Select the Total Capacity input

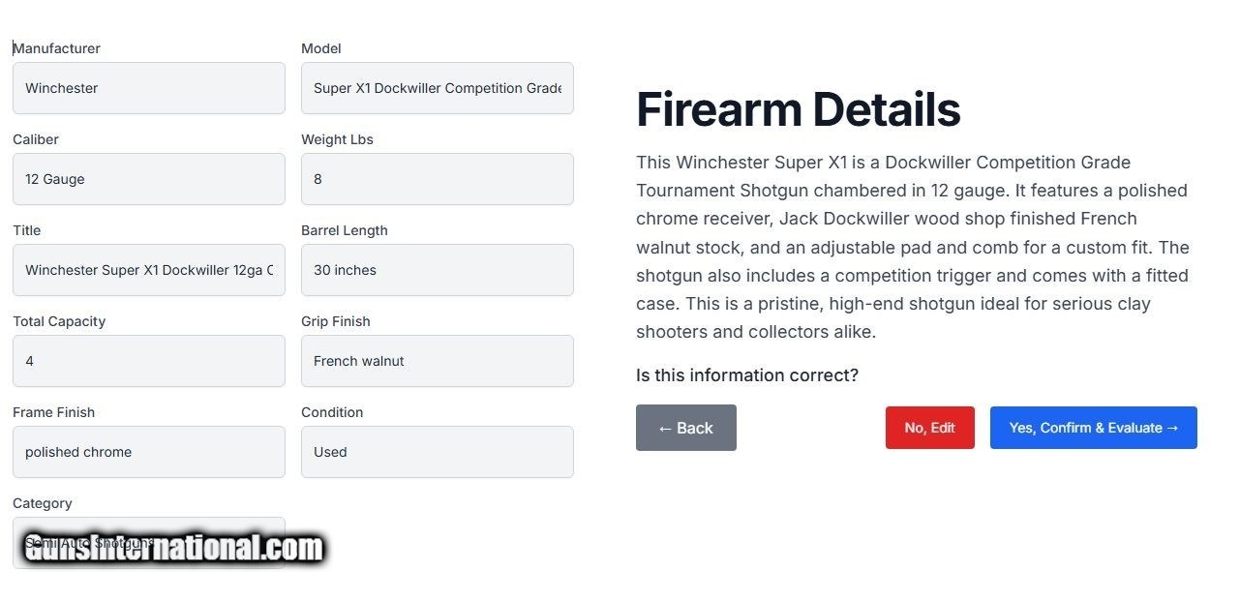(x=148, y=361)
